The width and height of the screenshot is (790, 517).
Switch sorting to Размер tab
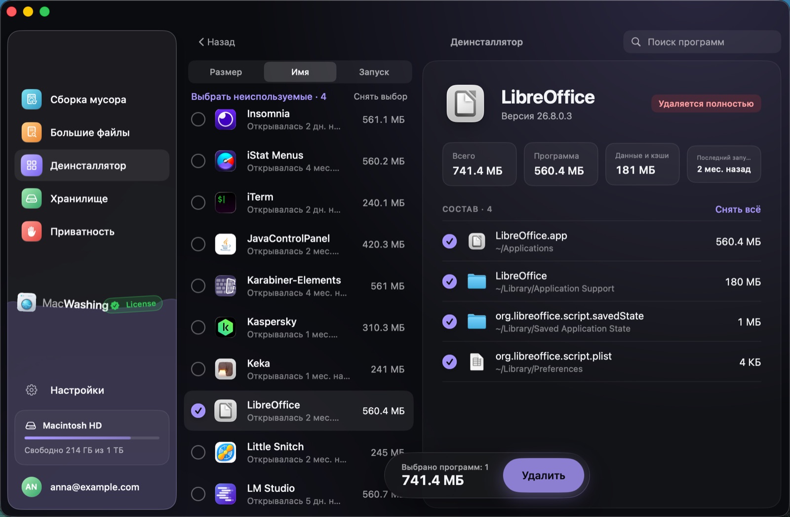click(x=226, y=72)
